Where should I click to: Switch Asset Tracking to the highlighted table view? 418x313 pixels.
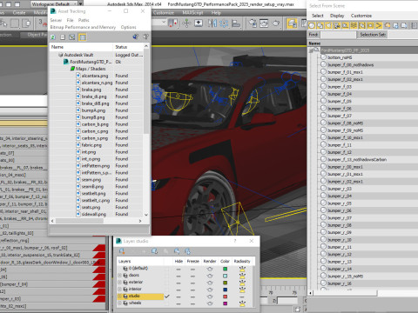tap(83, 37)
